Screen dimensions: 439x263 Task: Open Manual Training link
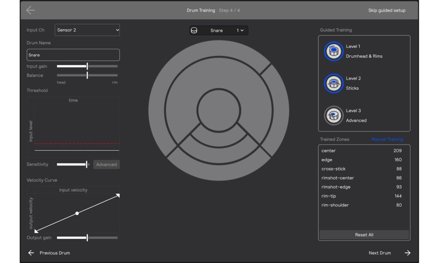(387, 139)
